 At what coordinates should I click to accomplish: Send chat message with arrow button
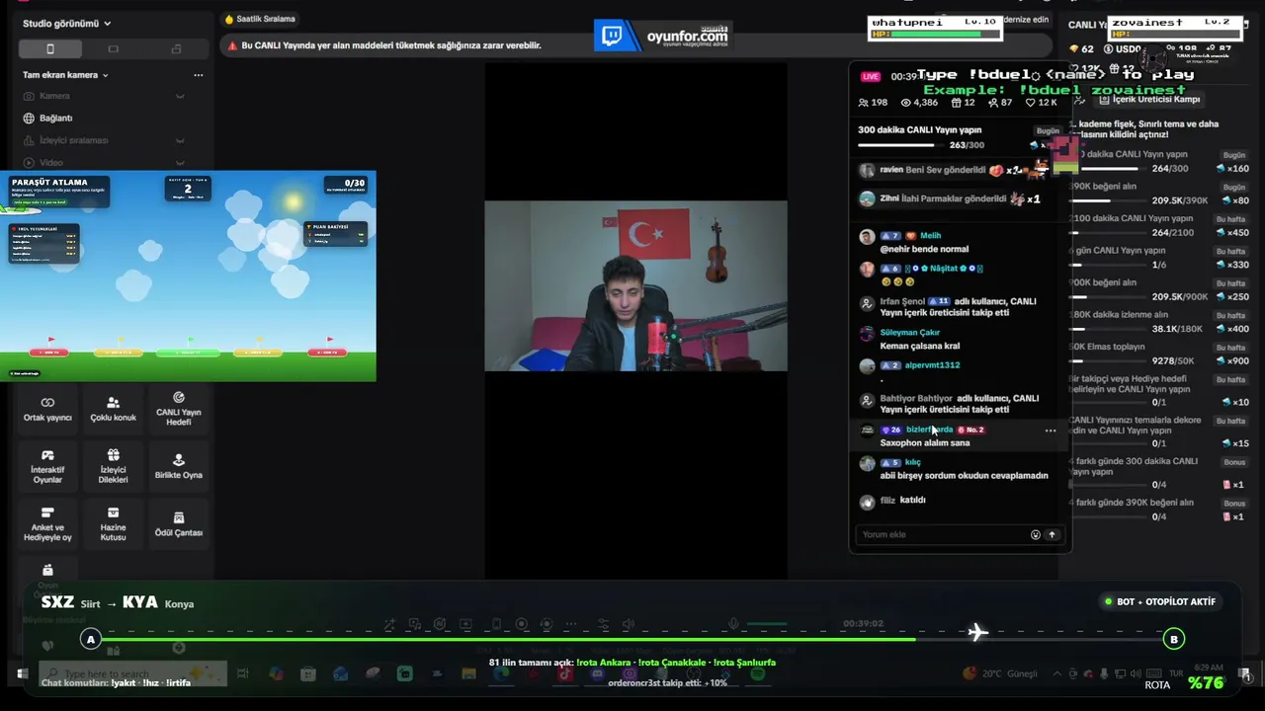click(1052, 534)
